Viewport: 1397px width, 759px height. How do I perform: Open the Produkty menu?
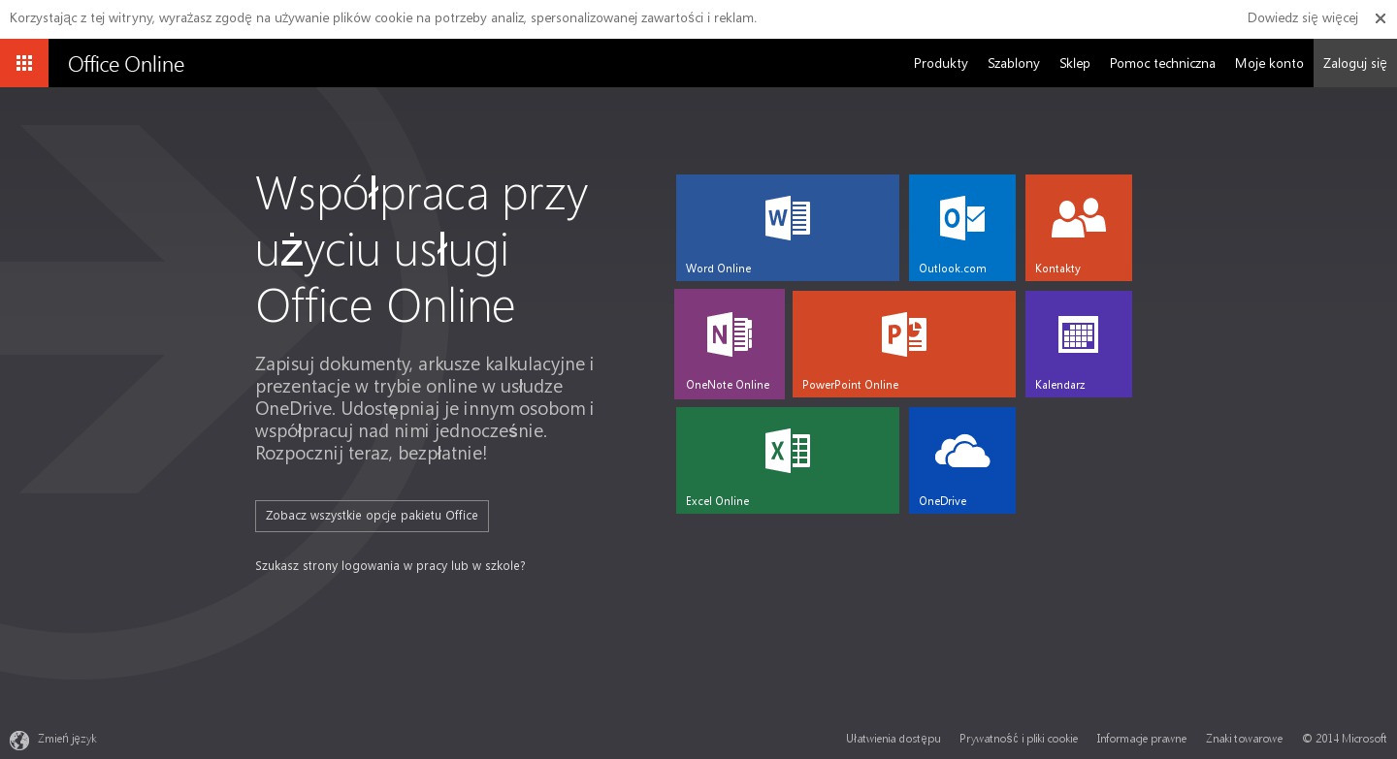[940, 64]
